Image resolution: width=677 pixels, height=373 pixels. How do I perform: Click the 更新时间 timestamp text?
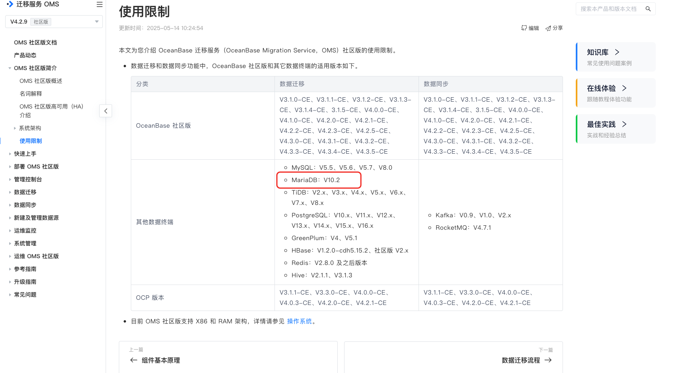click(x=161, y=28)
